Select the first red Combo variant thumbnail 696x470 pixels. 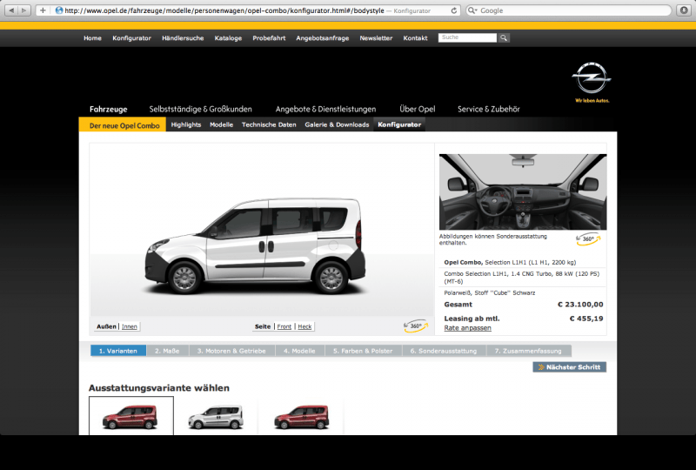pos(131,416)
